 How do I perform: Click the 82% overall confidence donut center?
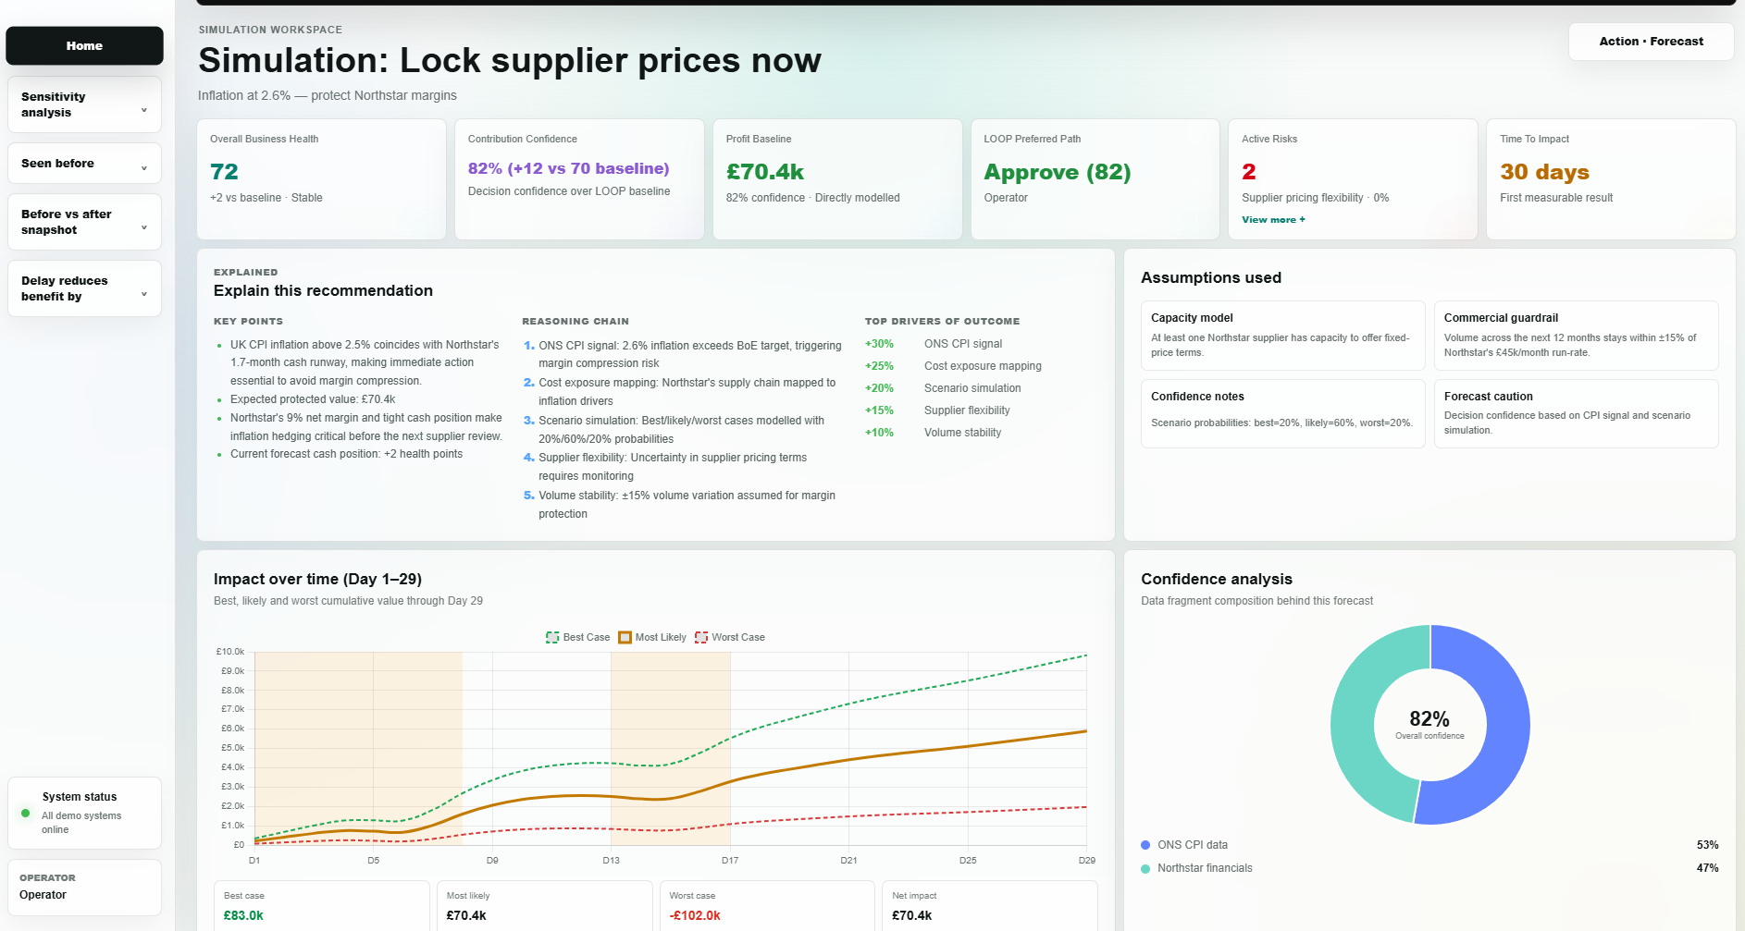(1429, 724)
